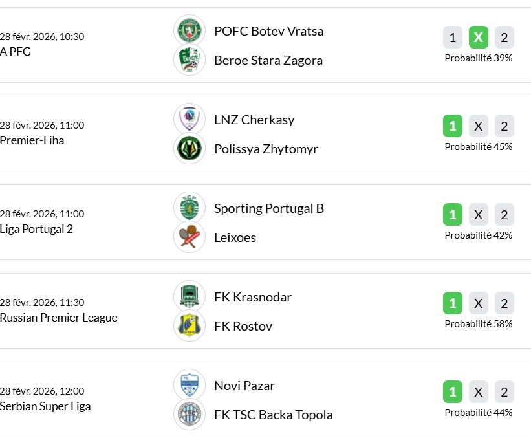Select the Sporting Portugal B logo
The image size is (531, 438).
(x=190, y=208)
